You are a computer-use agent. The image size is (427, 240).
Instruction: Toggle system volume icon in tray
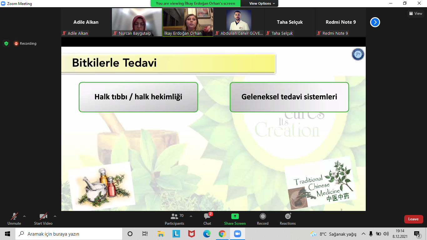click(x=386, y=234)
